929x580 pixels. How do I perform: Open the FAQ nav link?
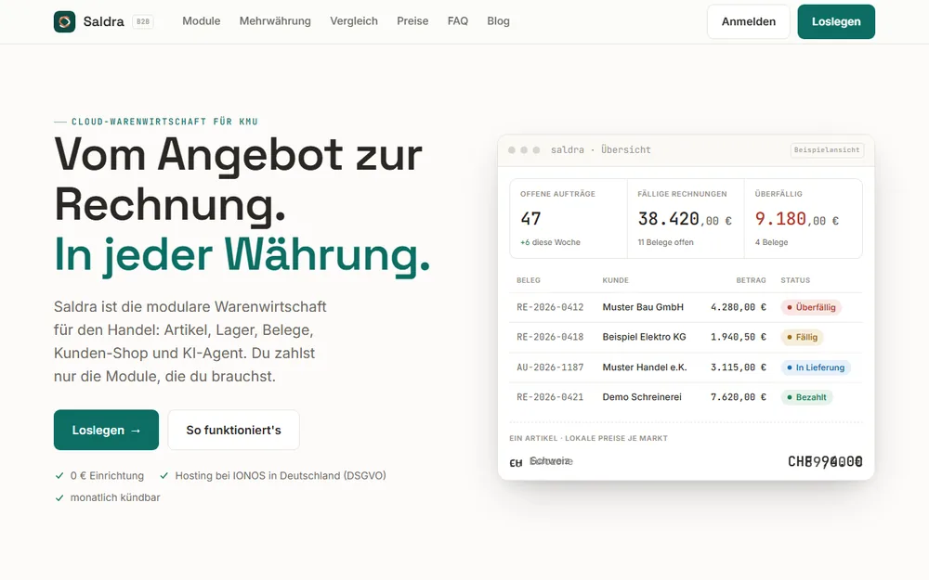458,21
